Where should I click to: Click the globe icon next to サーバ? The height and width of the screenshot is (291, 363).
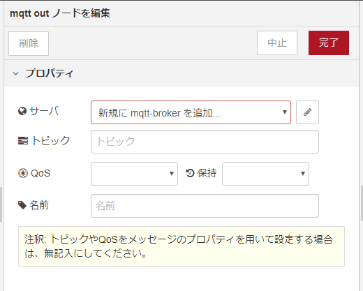(x=22, y=111)
